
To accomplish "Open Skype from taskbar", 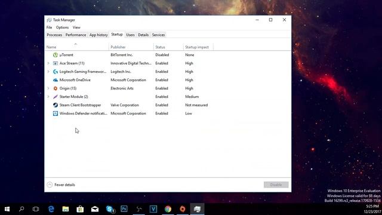I will click(110, 209).
